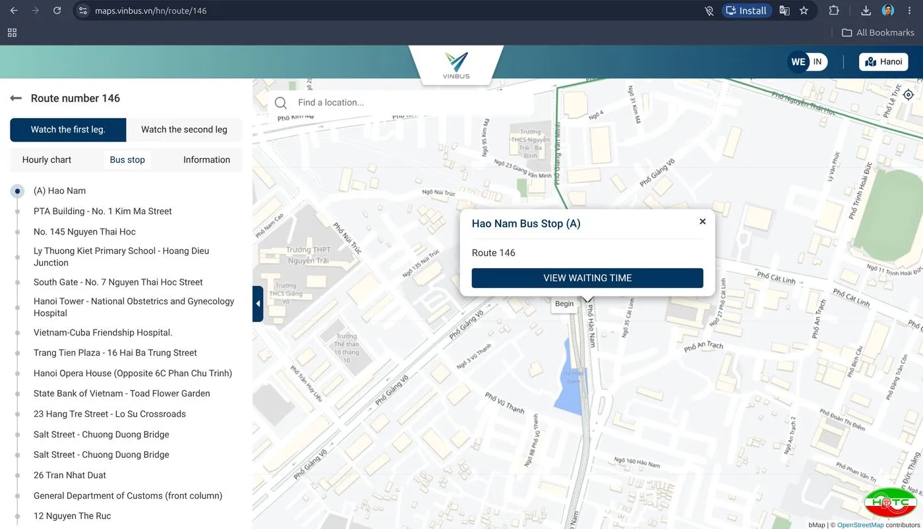Reload the page
This screenshot has height=529, width=923.
(x=57, y=11)
